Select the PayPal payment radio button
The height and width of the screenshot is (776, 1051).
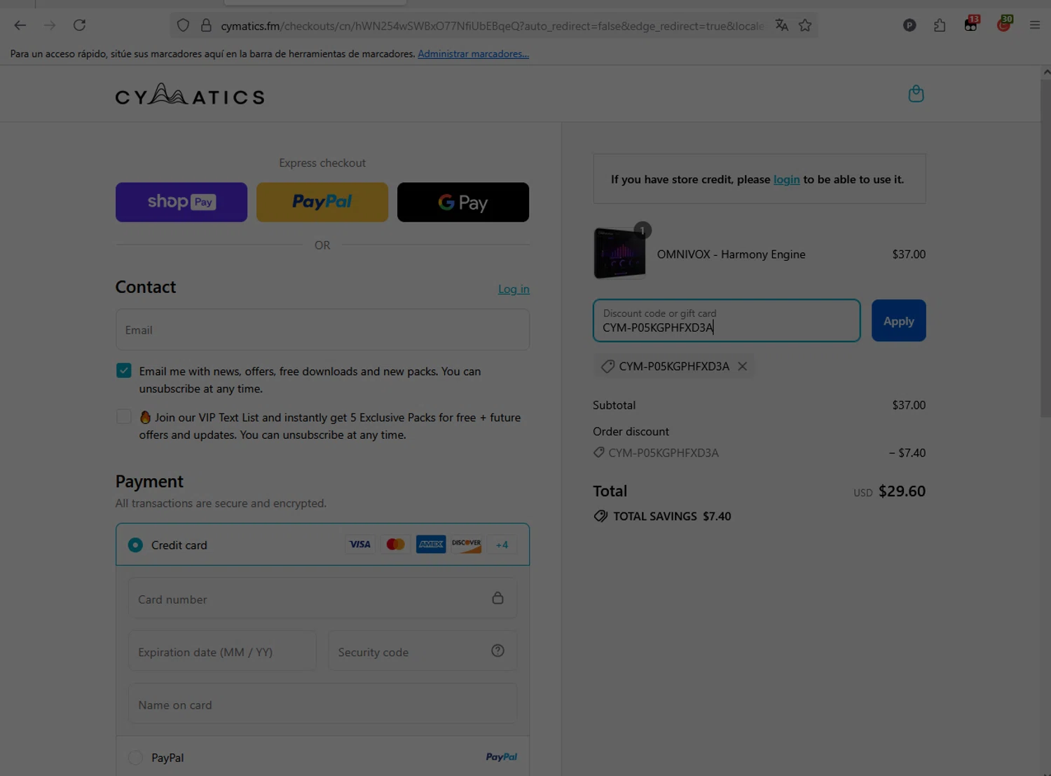tap(135, 758)
